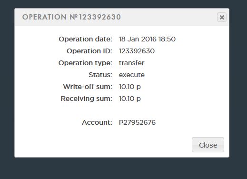Click the account number P27952676

(x=137, y=122)
